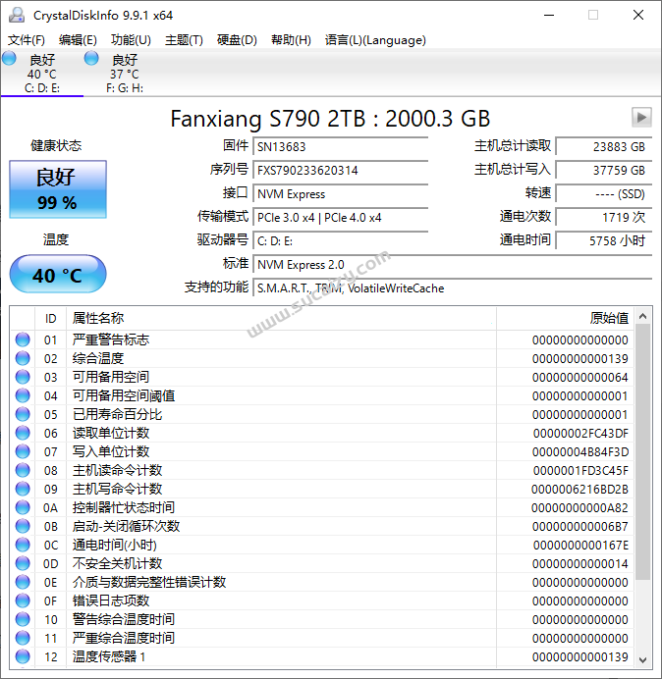Click the 属性名称 column header

(x=281, y=318)
